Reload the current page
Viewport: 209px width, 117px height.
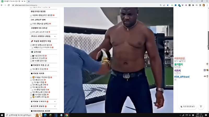pos(9,5)
